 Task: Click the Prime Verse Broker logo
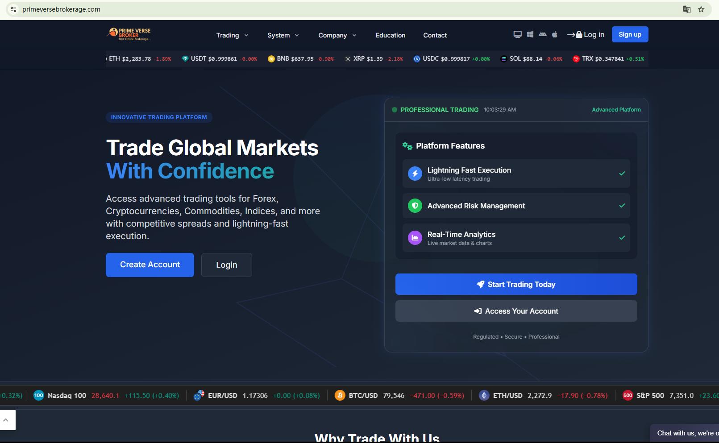tap(129, 34)
